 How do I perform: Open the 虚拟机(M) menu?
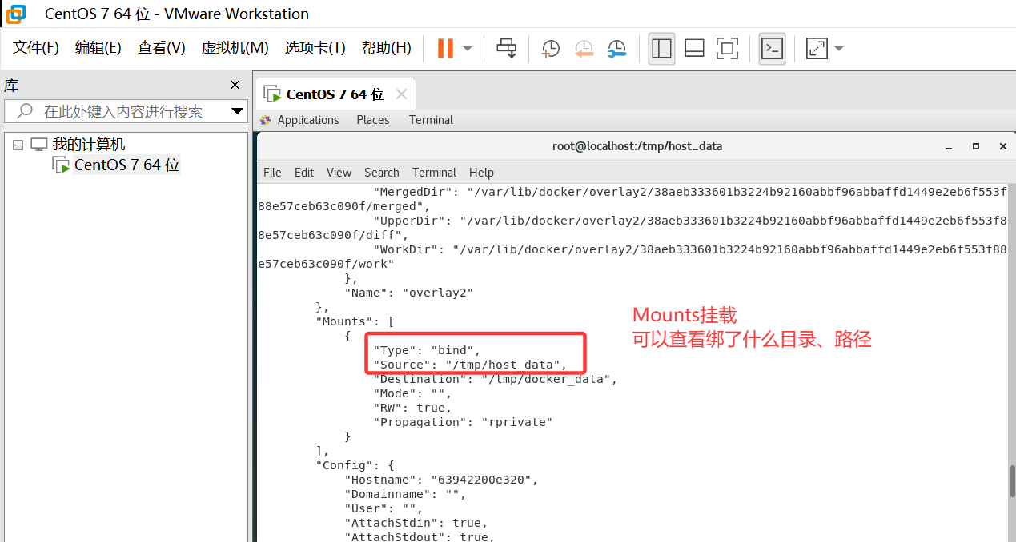click(235, 48)
